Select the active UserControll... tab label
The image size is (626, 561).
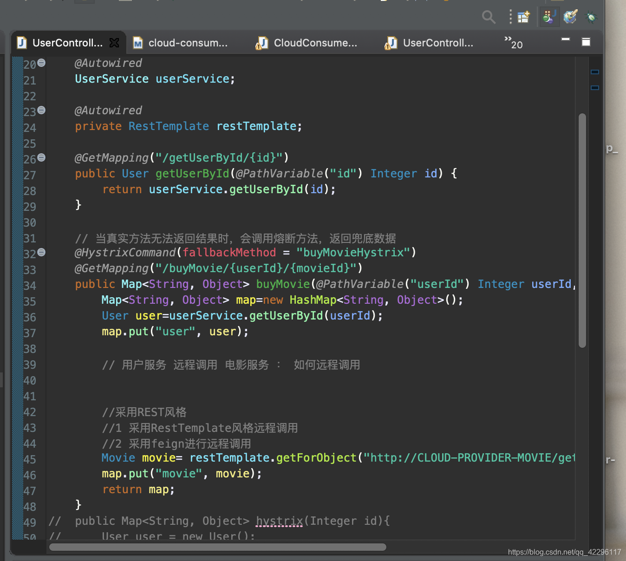click(68, 43)
